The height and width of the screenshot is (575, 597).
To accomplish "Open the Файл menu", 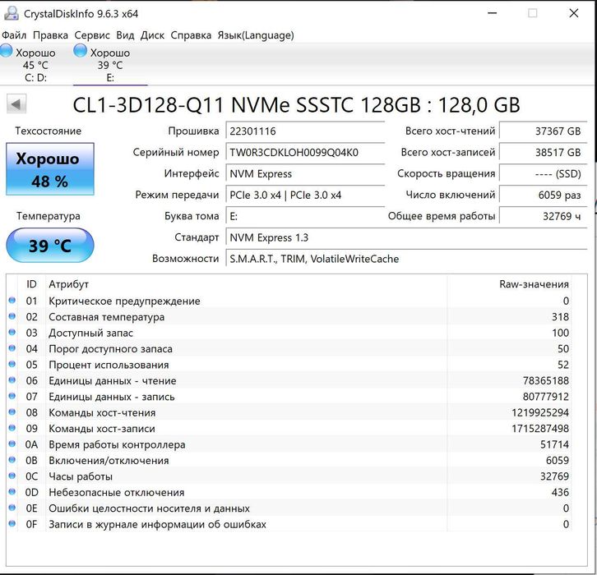I will [x=14, y=35].
